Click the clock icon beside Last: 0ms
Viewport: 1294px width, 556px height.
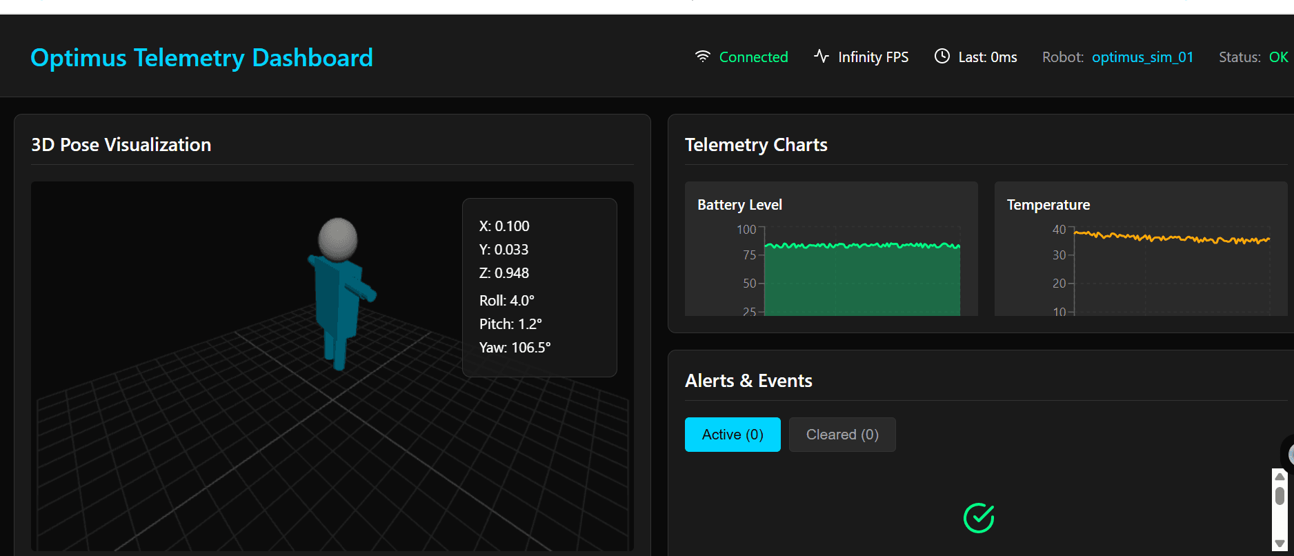[x=942, y=57]
